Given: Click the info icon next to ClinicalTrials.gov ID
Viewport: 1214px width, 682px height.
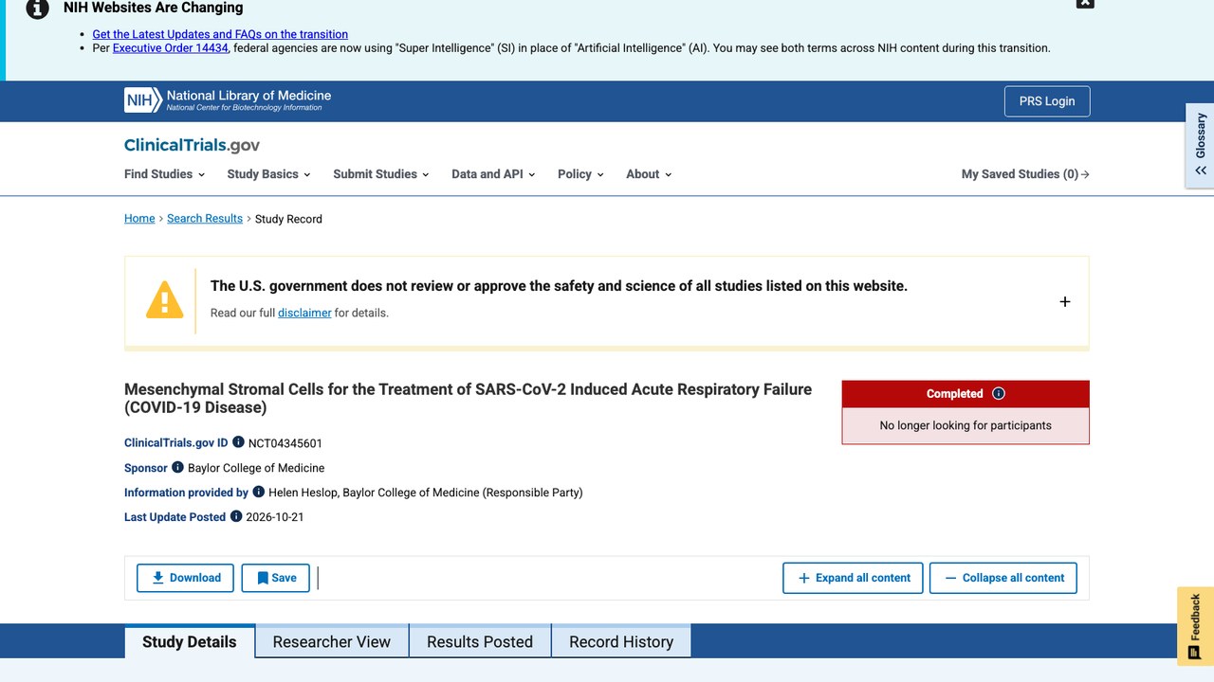Looking at the screenshot, I should [239, 442].
